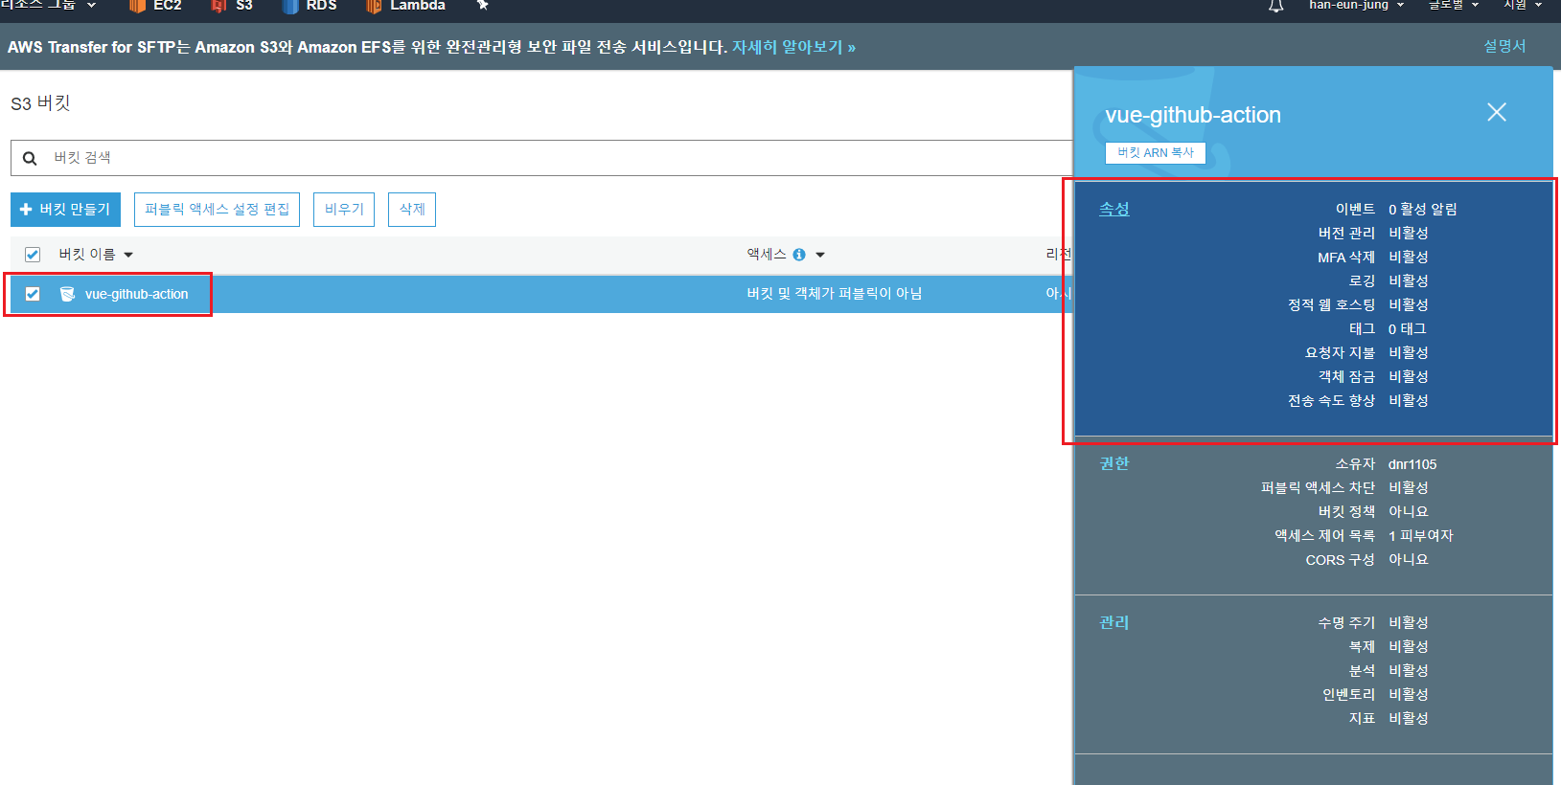Open the 액세스 column filter arrow

(820, 255)
